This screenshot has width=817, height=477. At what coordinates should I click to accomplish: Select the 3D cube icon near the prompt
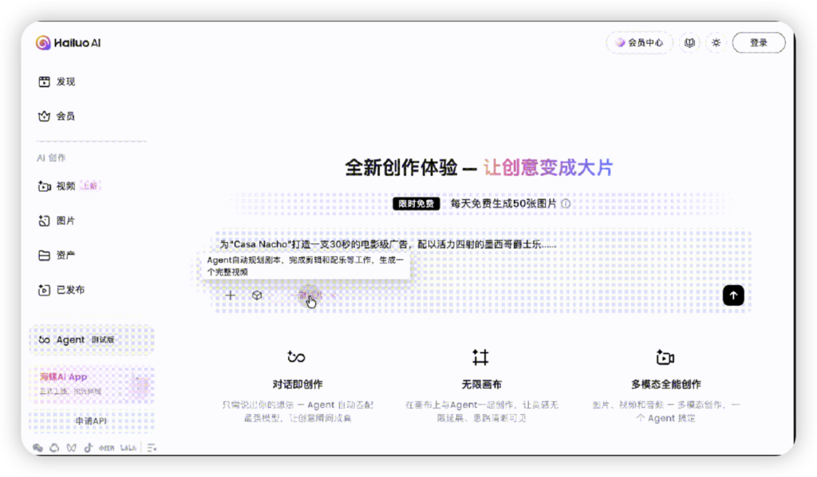[257, 295]
